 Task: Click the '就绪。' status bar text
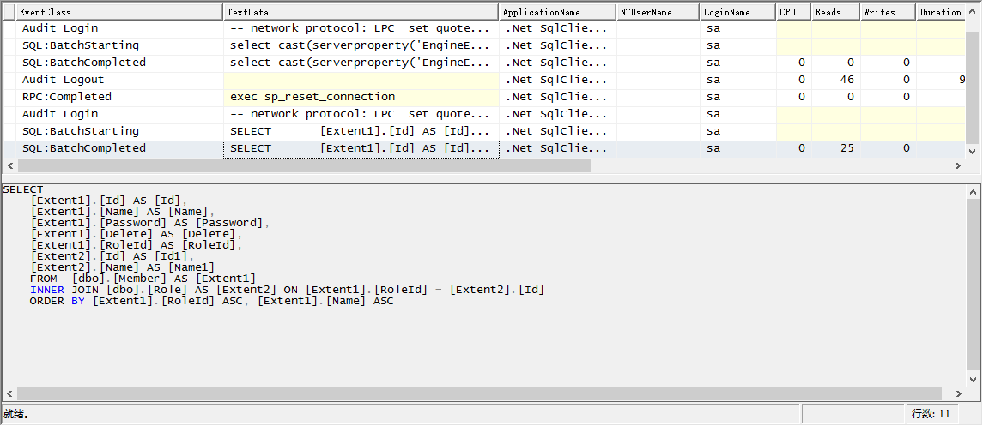tap(17, 413)
